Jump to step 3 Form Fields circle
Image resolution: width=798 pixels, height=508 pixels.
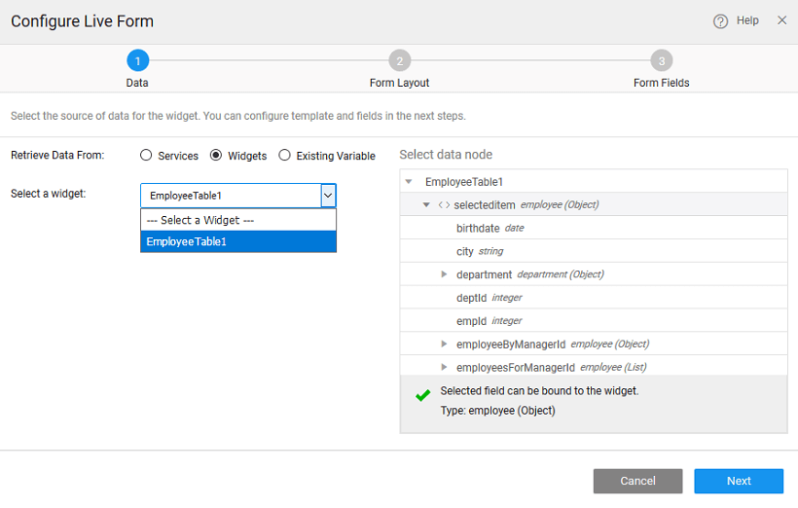click(x=662, y=61)
